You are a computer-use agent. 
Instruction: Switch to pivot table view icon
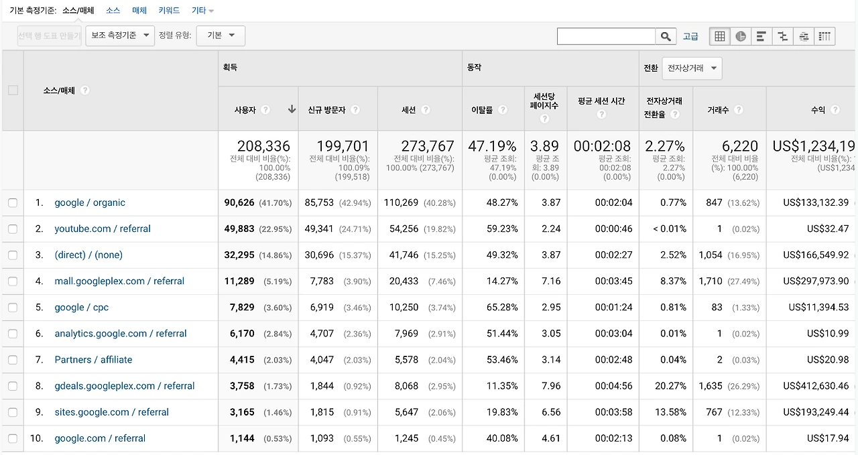[824, 36]
